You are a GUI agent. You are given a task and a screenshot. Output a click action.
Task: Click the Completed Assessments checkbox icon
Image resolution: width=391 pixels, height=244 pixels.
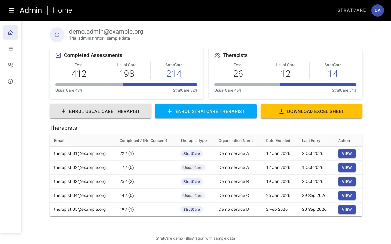58,55
